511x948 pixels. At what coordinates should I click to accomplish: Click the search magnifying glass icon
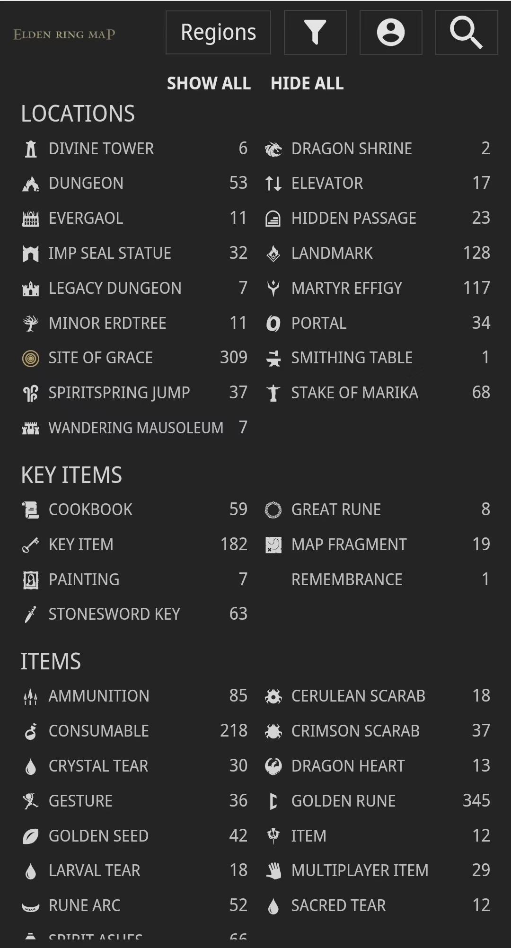[x=466, y=33]
